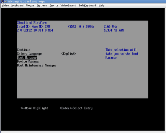Click the <Enter>=Select Entry hint
This screenshot has height=133, width=166.
pyautogui.click(x=76, y=108)
